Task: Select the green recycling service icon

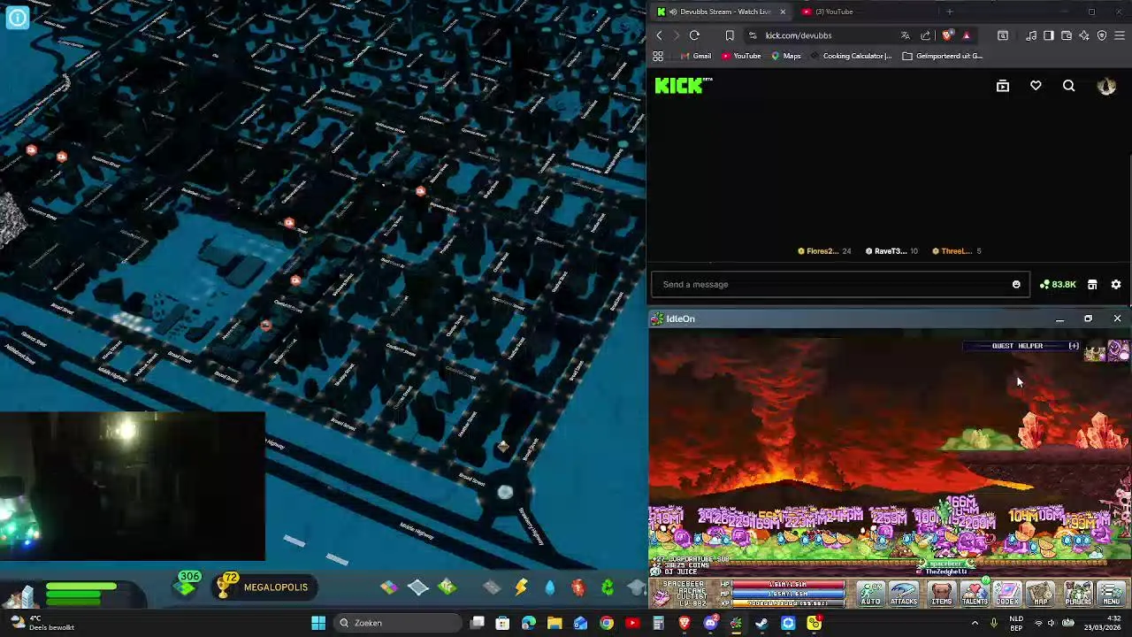Action: pos(608,587)
